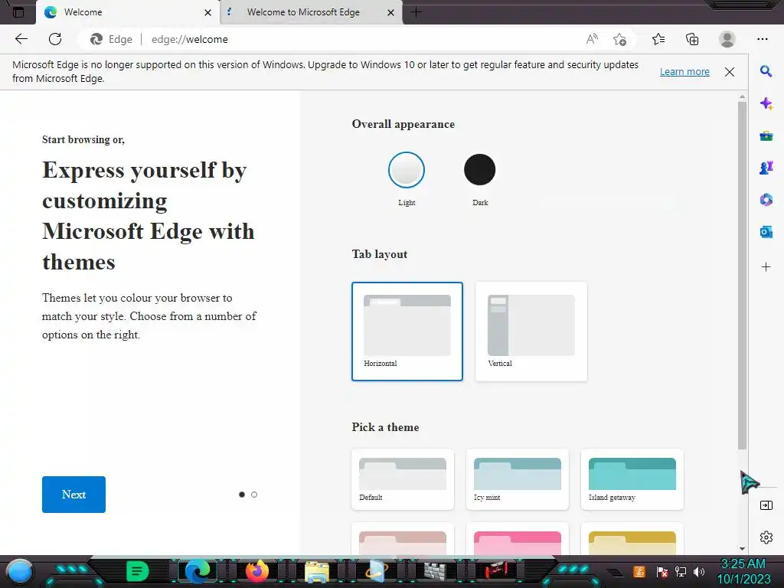Dismiss the Windows support notification bar
The width and height of the screenshot is (784, 588).
[730, 72]
